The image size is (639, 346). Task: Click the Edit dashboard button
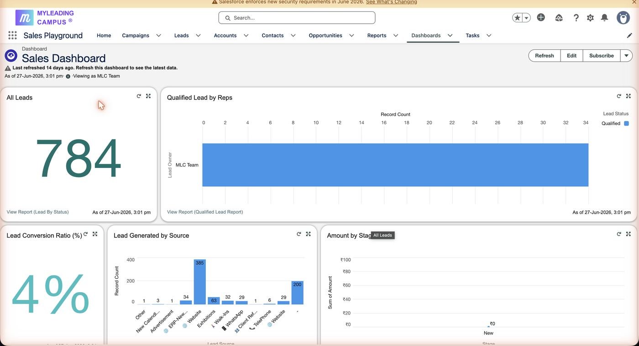click(572, 56)
